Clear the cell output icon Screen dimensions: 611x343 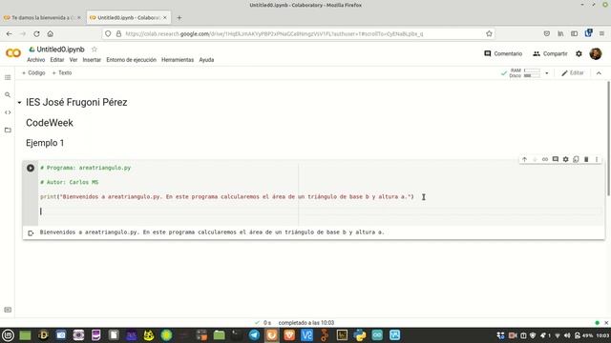(31, 232)
